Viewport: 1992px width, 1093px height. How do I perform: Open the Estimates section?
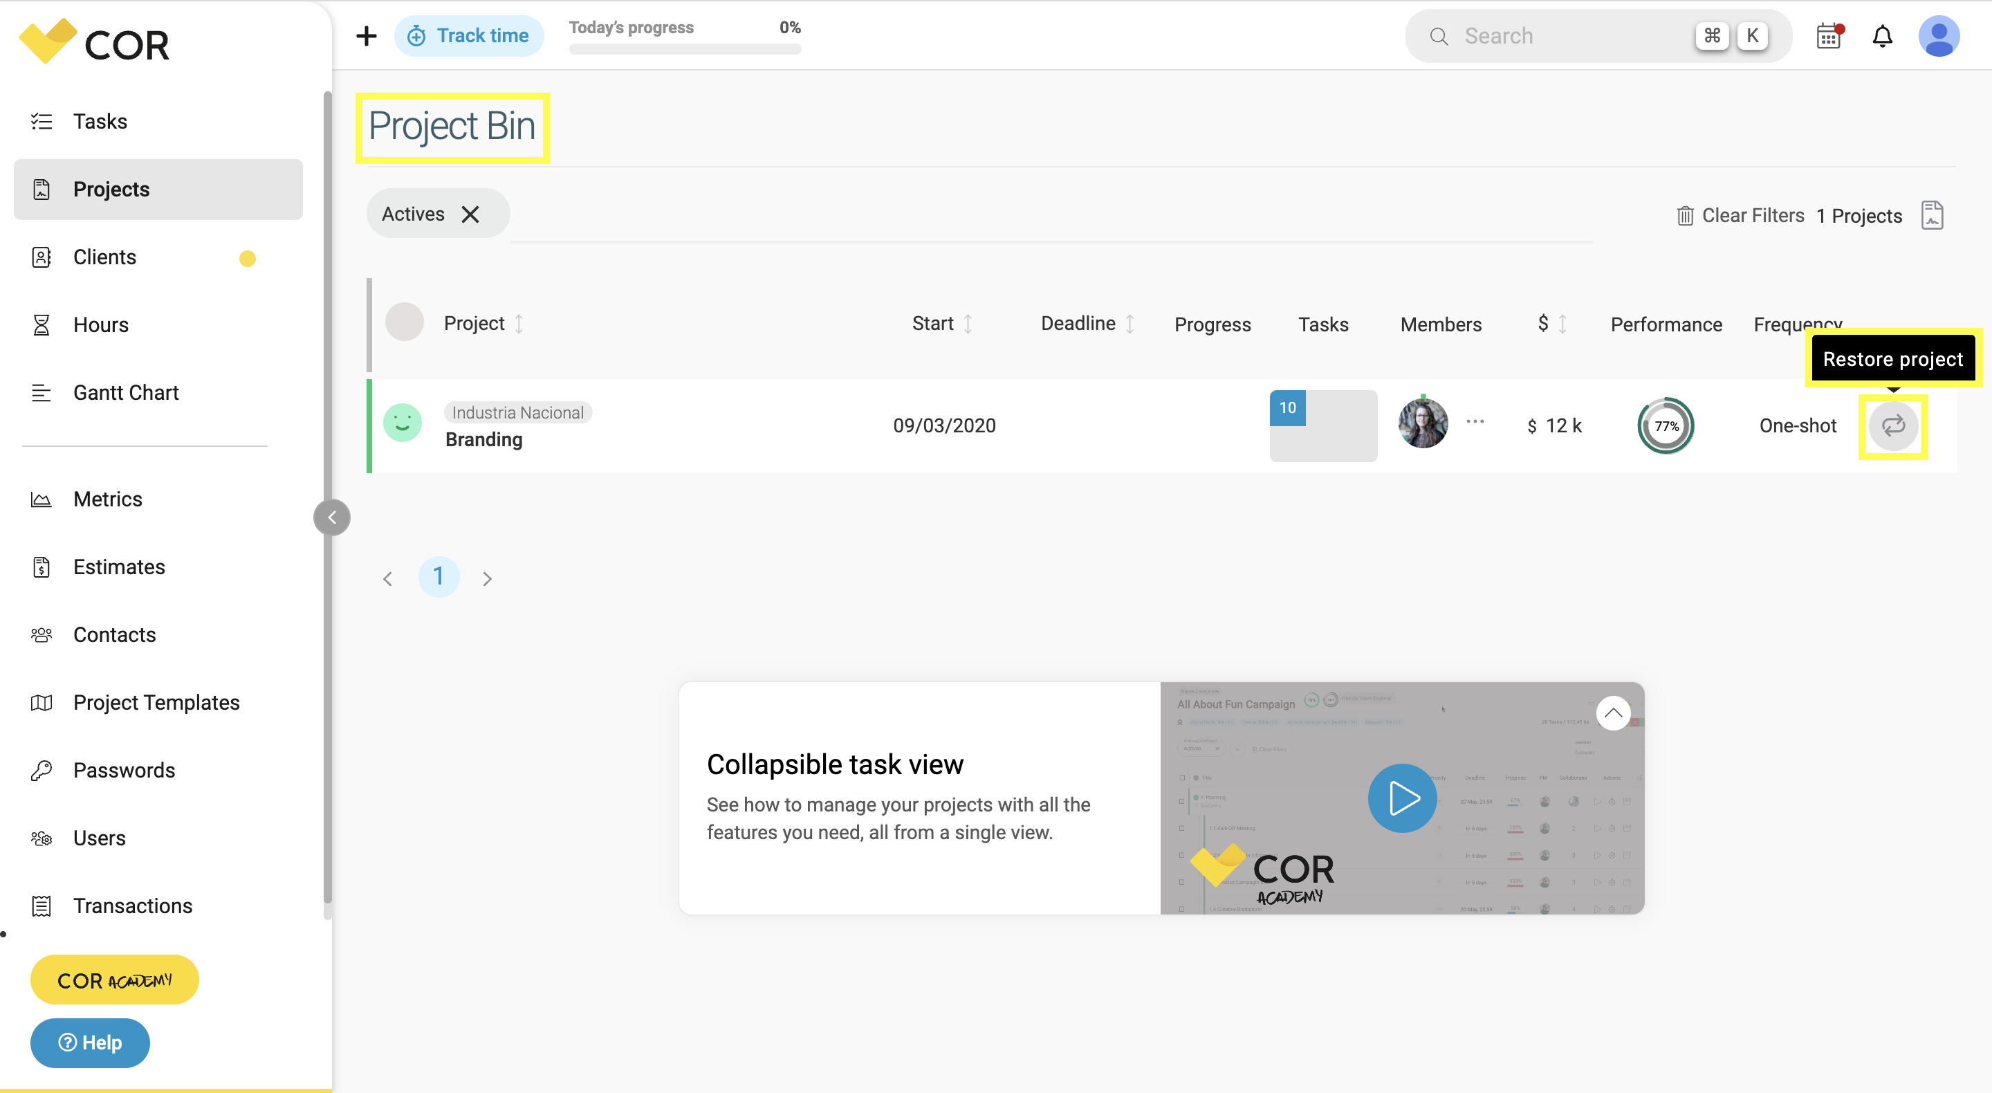click(119, 567)
